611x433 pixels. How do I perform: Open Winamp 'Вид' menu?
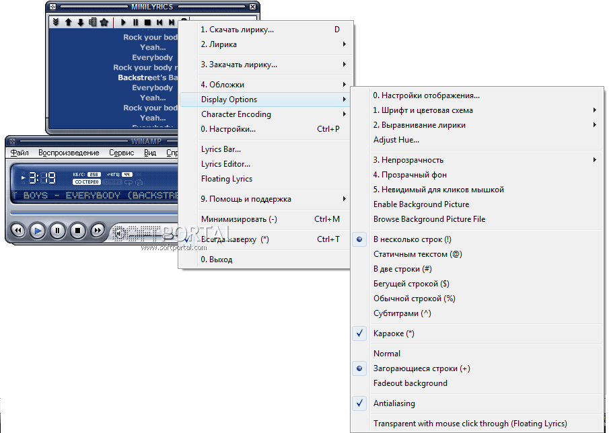(150, 153)
